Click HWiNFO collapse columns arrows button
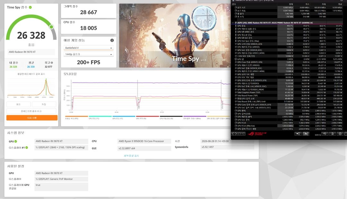This screenshot has height=199, width=347. tap(242, 134)
